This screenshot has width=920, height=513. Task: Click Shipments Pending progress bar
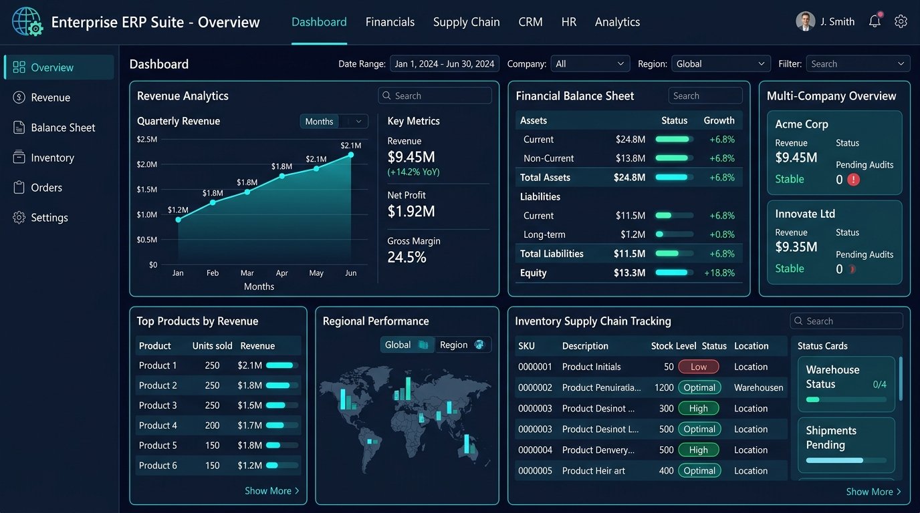point(846,460)
